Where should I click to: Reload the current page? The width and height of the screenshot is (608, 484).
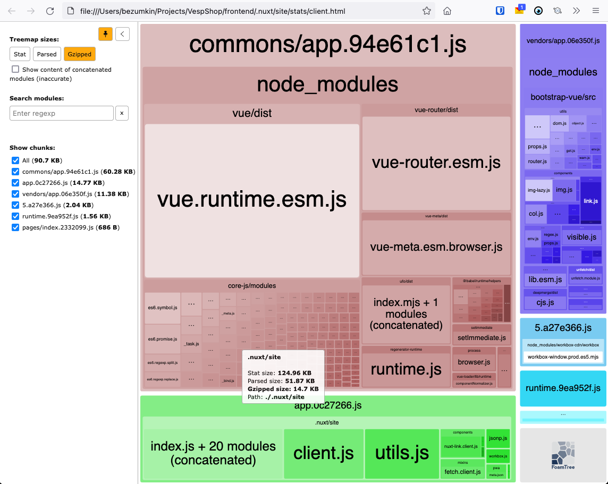pyautogui.click(x=50, y=11)
